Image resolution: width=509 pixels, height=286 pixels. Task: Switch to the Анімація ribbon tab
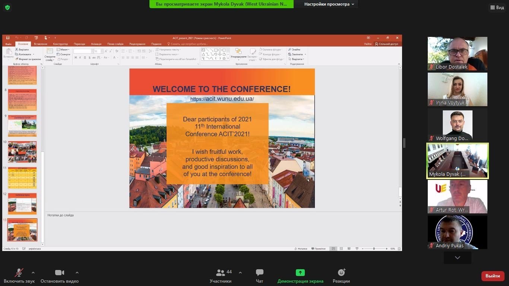pyautogui.click(x=96, y=44)
